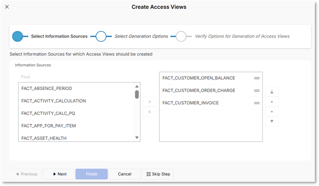Screen dimensions: 319x186
Task: Click the Select Information Sources step circle
Action: click(18, 37)
